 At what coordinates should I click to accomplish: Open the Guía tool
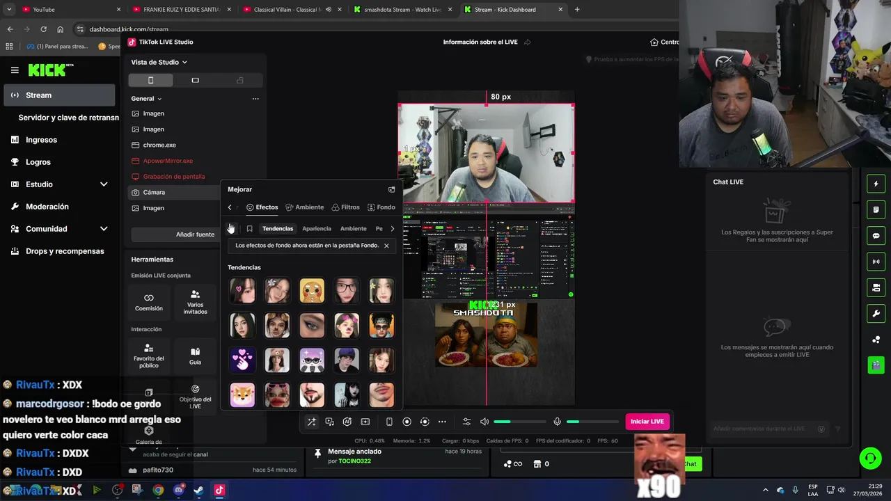point(195,356)
